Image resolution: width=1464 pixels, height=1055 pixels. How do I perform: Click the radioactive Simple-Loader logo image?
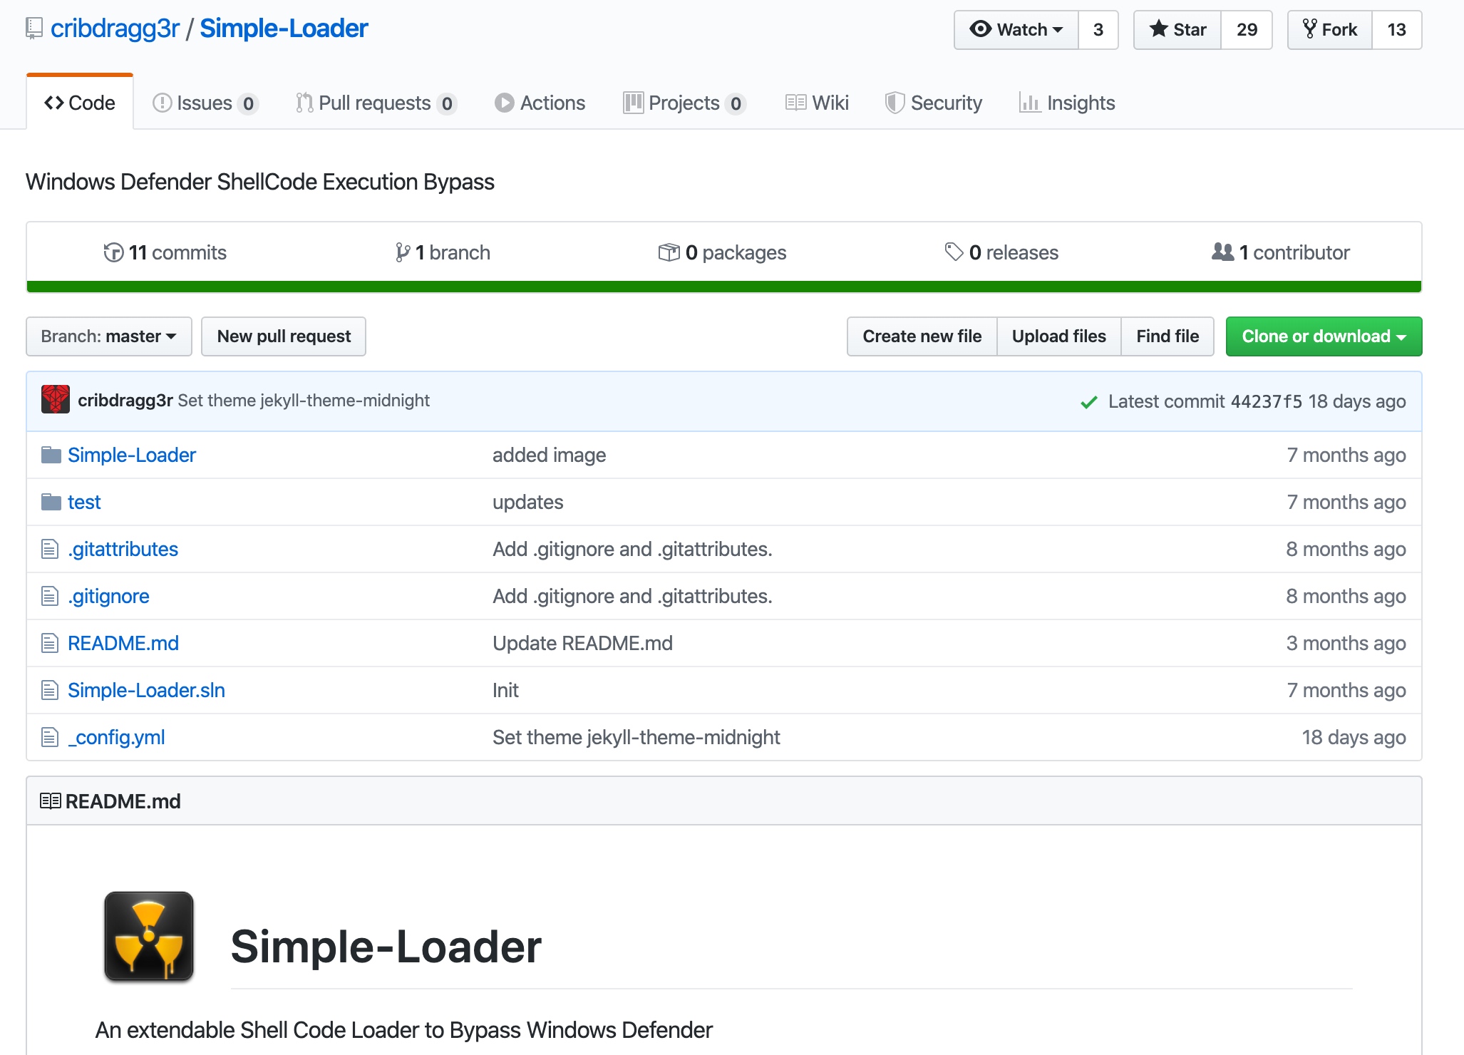click(149, 936)
